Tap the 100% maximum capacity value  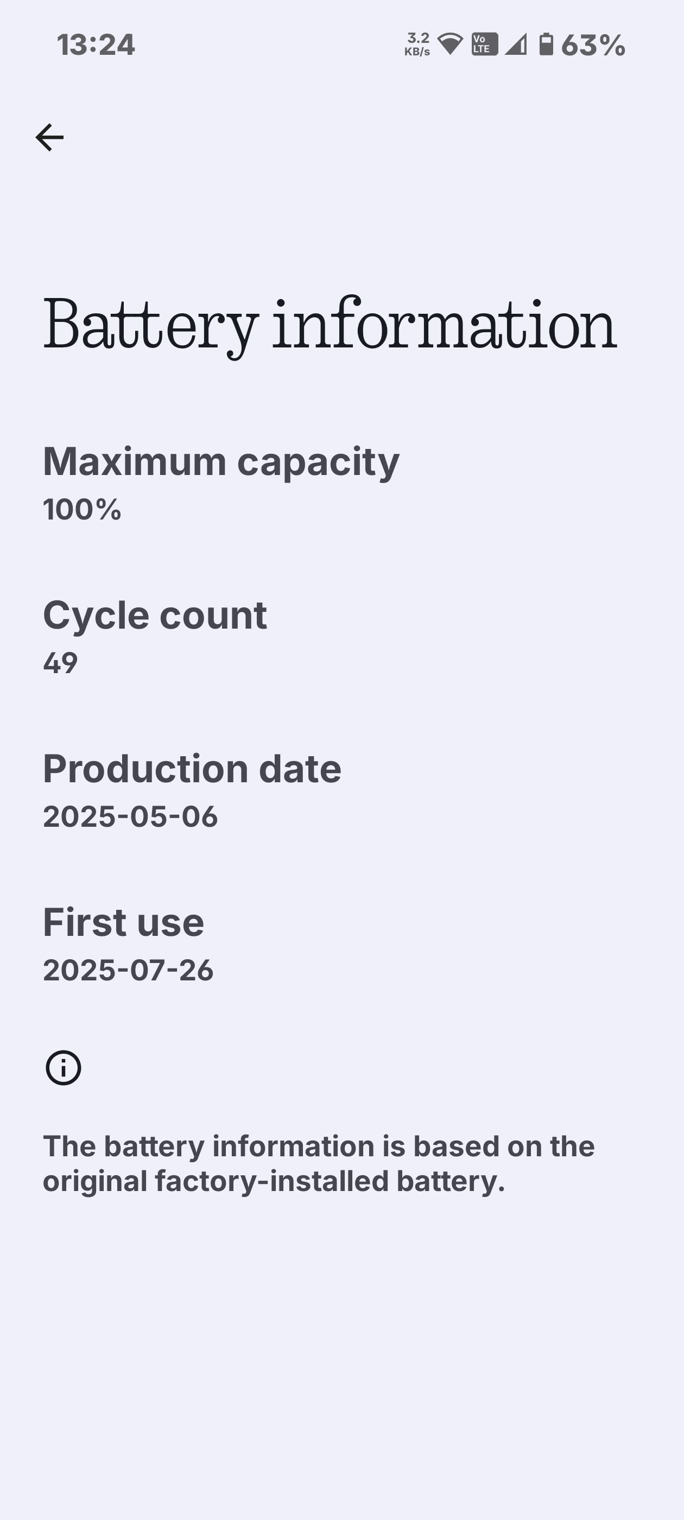coord(82,509)
